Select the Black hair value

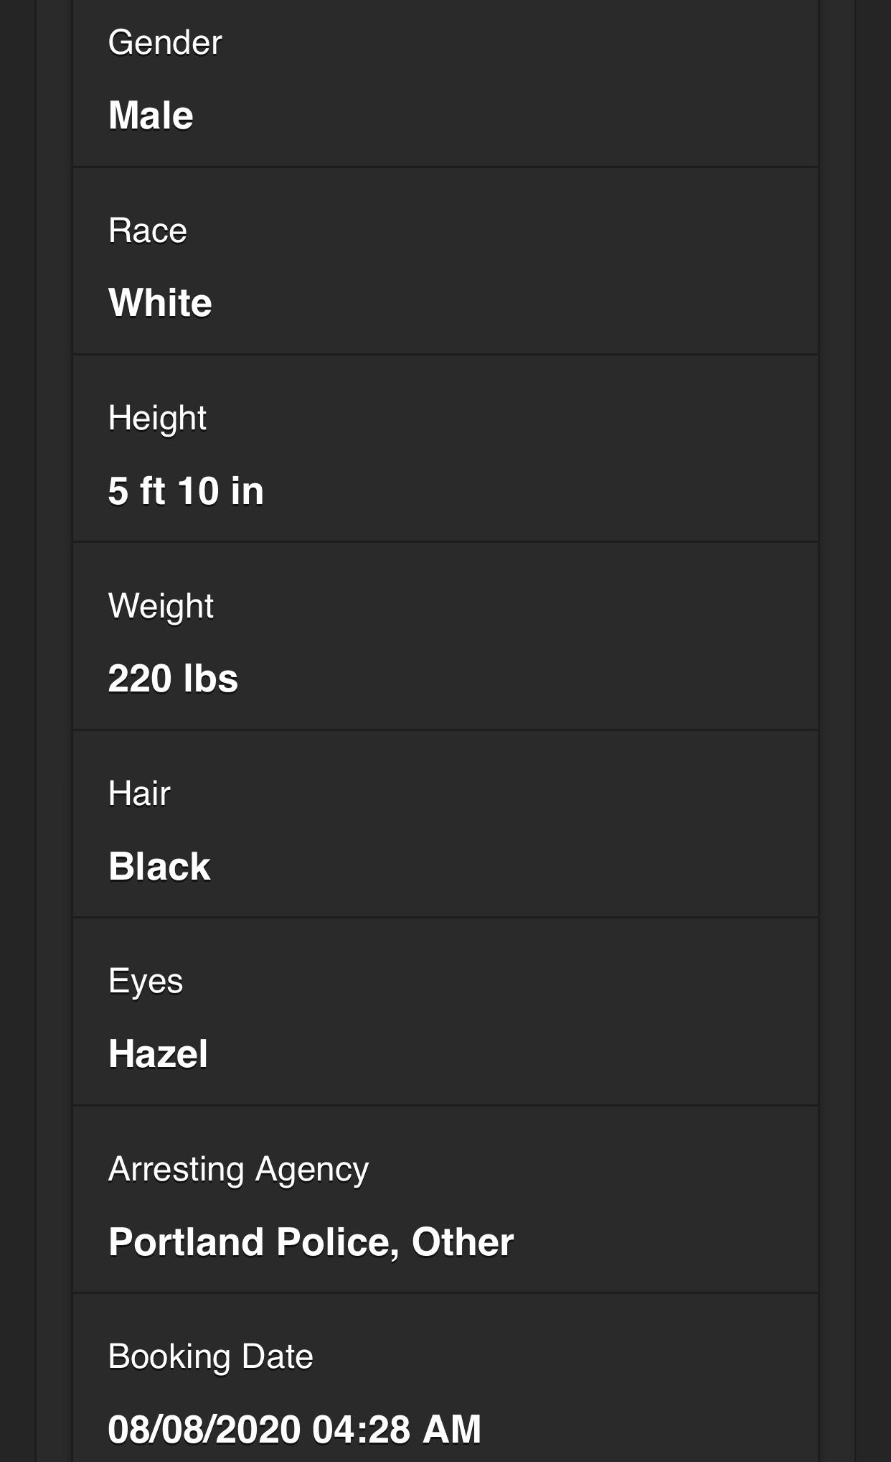click(x=159, y=866)
